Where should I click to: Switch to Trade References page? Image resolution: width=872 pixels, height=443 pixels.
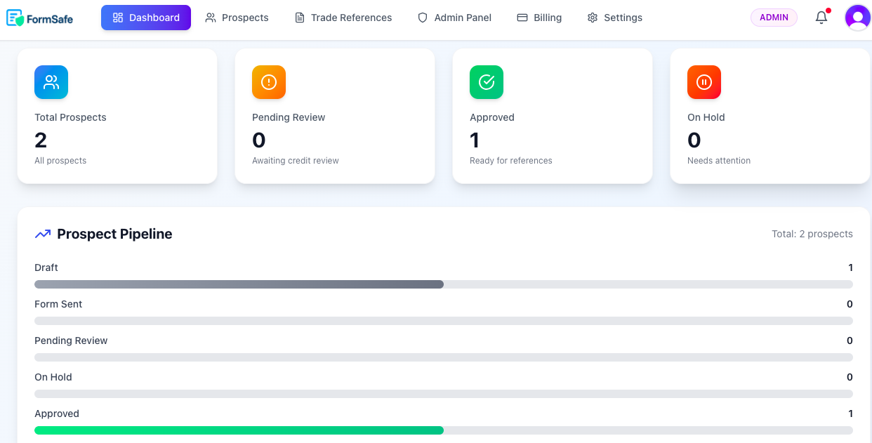point(343,18)
